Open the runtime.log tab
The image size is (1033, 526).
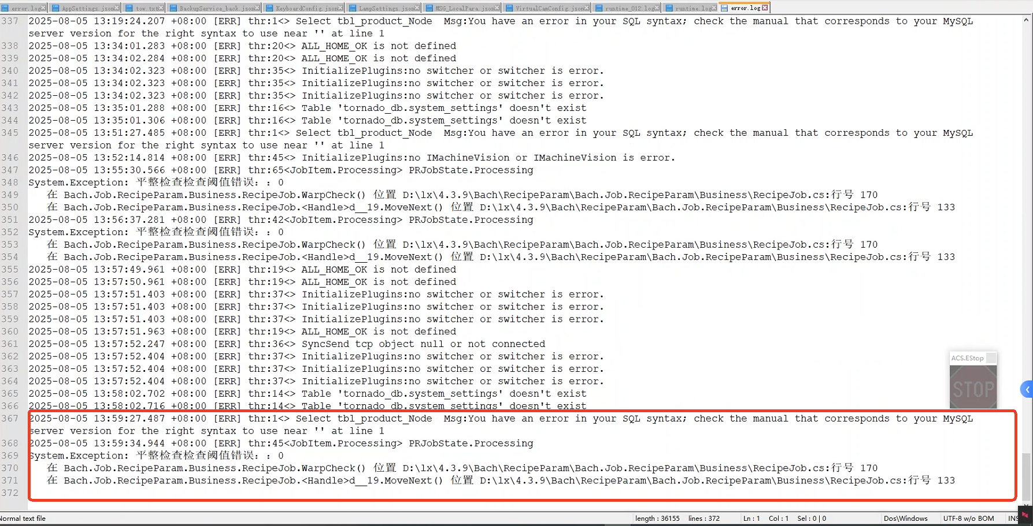click(x=691, y=8)
